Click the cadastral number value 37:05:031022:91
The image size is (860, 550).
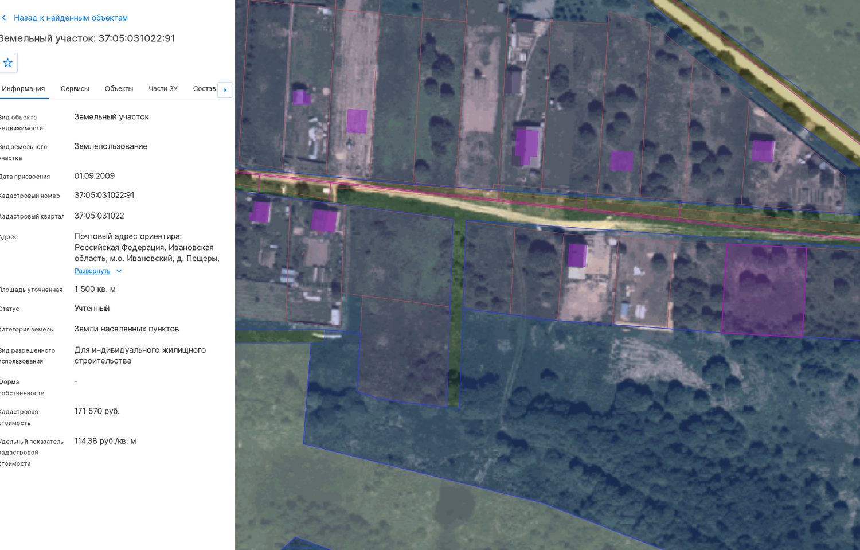(x=104, y=195)
